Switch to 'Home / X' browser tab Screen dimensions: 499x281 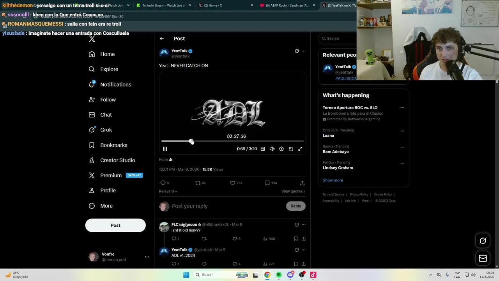[225, 5]
